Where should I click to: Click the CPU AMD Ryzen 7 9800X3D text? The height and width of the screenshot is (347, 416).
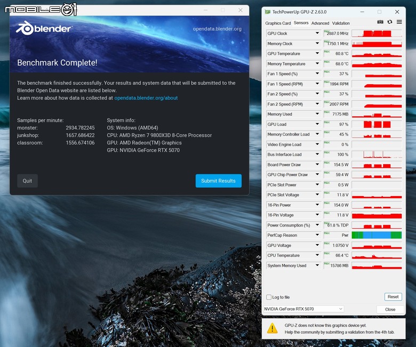pyautogui.click(x=159, y=135)
